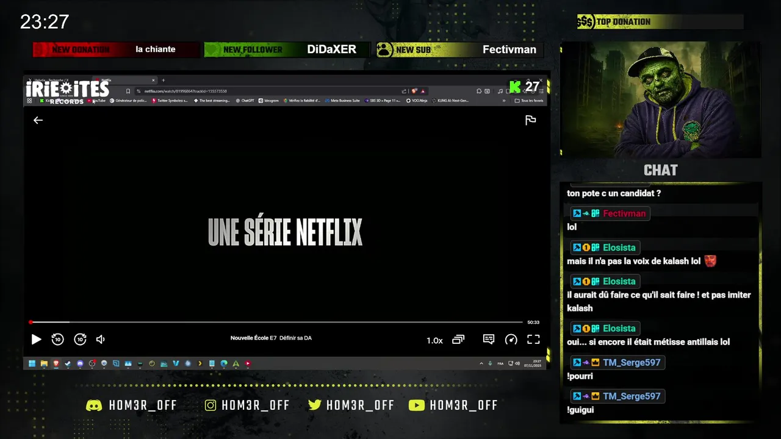The height and width of the screenshot is (439, 781).
Task: Open the Twitter Symbols bookmark
Action: click(170, 101)
